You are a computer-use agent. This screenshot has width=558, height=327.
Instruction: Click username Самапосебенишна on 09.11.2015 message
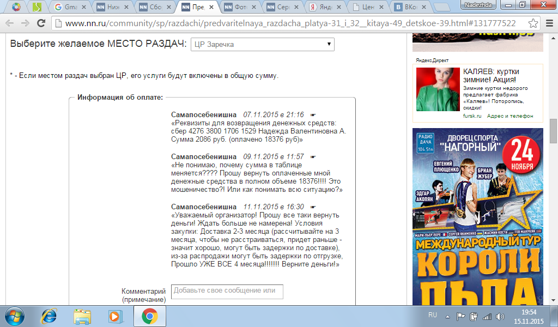[204, 156]
